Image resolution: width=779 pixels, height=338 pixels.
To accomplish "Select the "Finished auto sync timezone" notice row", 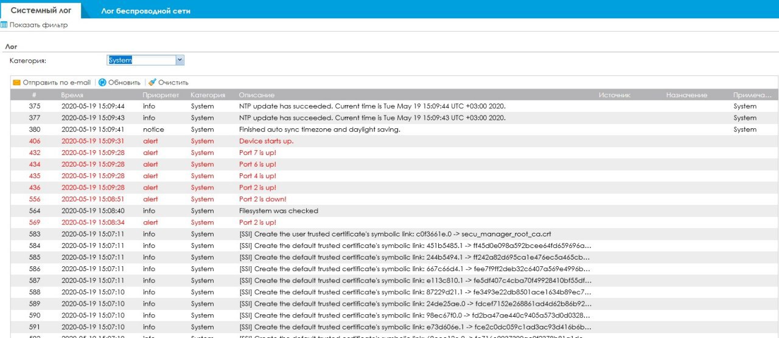I will (320, 129).
